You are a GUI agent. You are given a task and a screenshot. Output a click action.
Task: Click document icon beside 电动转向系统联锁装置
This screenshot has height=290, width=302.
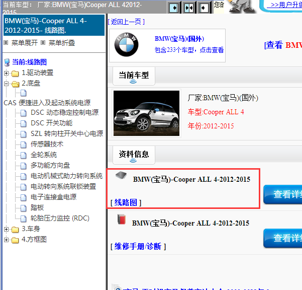(x=24, y=187)
